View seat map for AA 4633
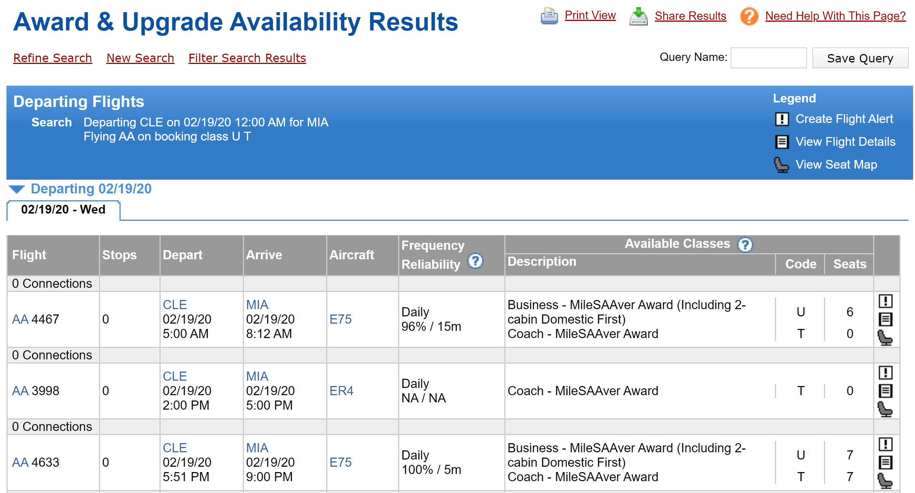The image size is (915, 493). tap(885, 480)
